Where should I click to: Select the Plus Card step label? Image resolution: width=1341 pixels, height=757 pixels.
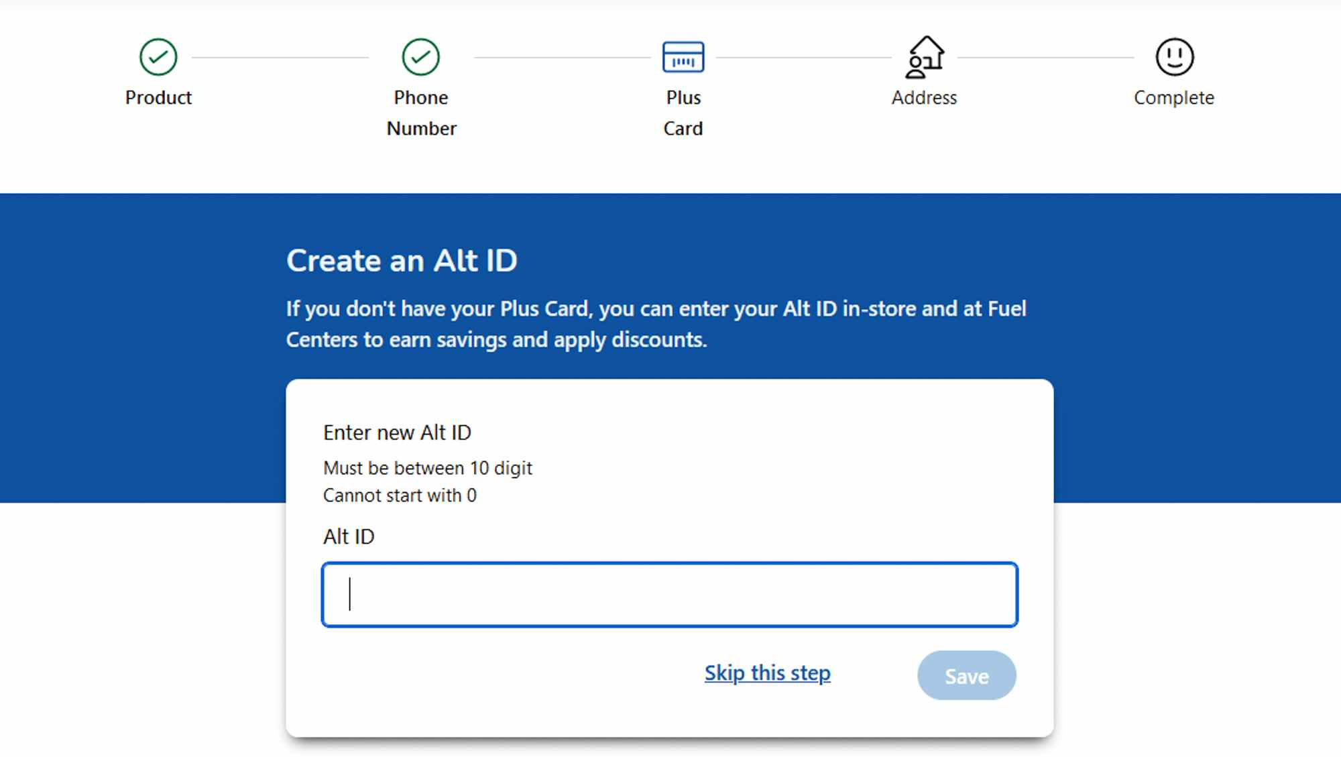(x=683, y=113)
